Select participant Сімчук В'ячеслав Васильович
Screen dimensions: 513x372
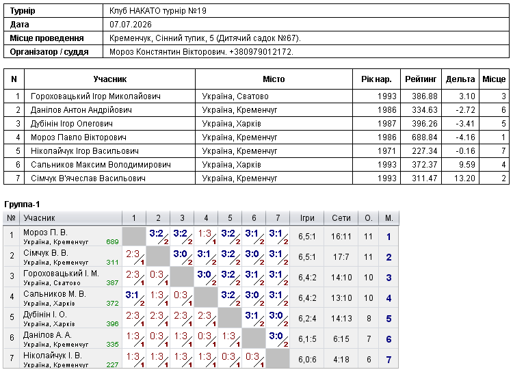(x=88, y=178)
